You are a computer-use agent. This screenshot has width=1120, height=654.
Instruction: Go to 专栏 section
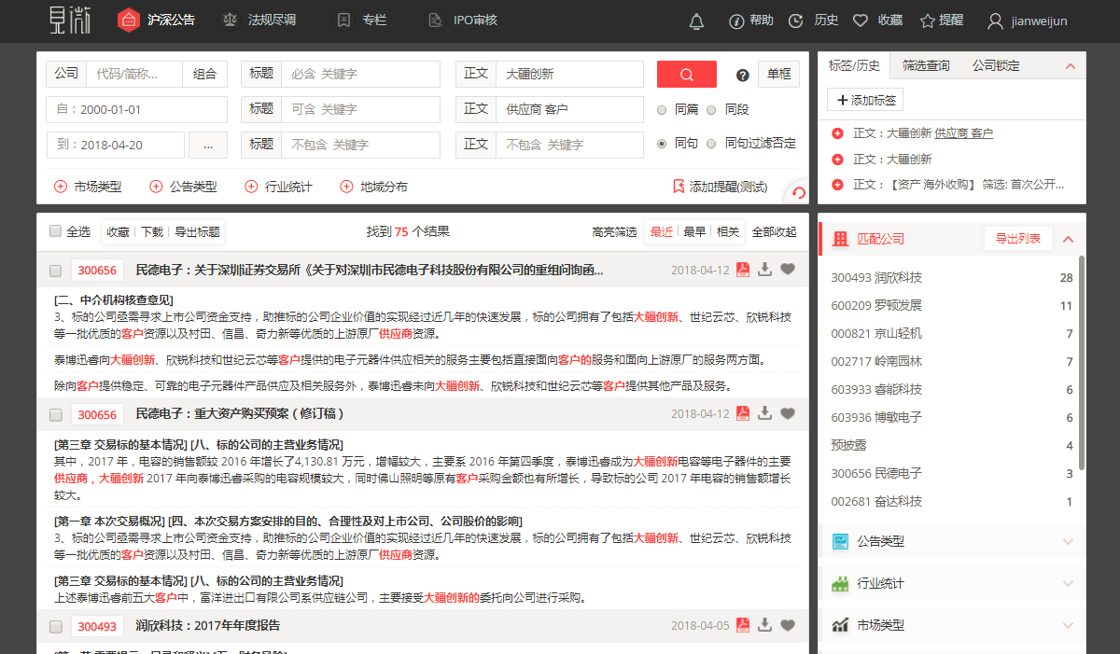(361, 21)
